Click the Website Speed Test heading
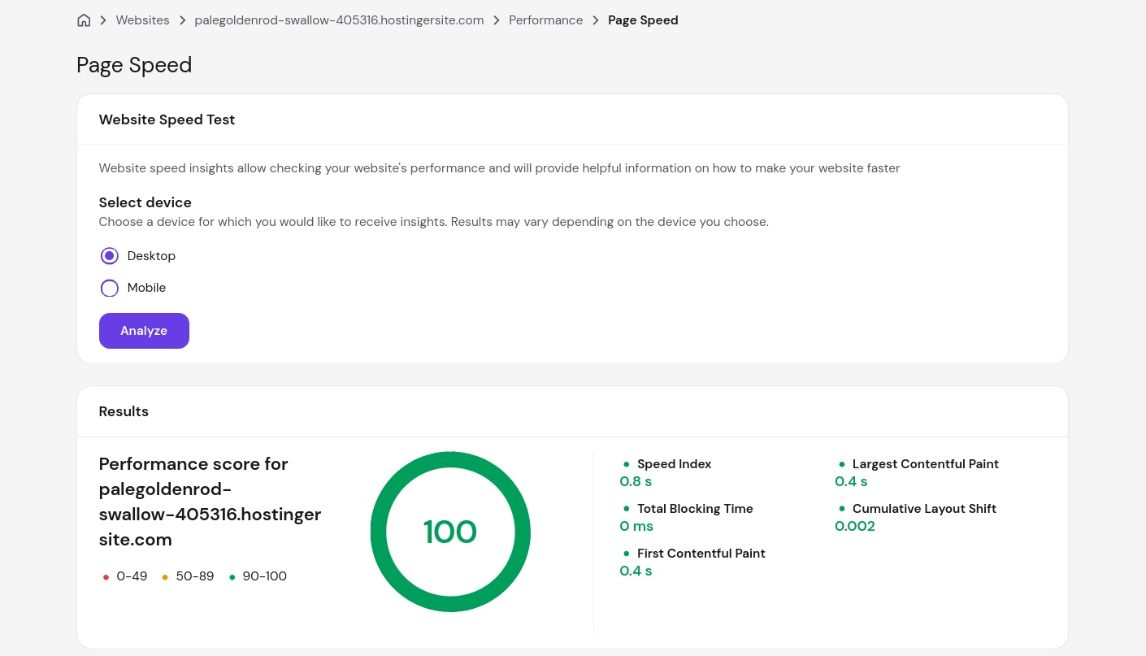1146x656 pixels. (167, 119)
